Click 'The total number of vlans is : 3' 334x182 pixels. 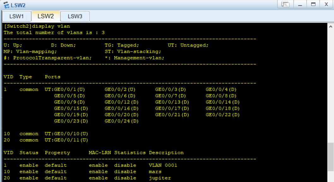coord(54,33)
